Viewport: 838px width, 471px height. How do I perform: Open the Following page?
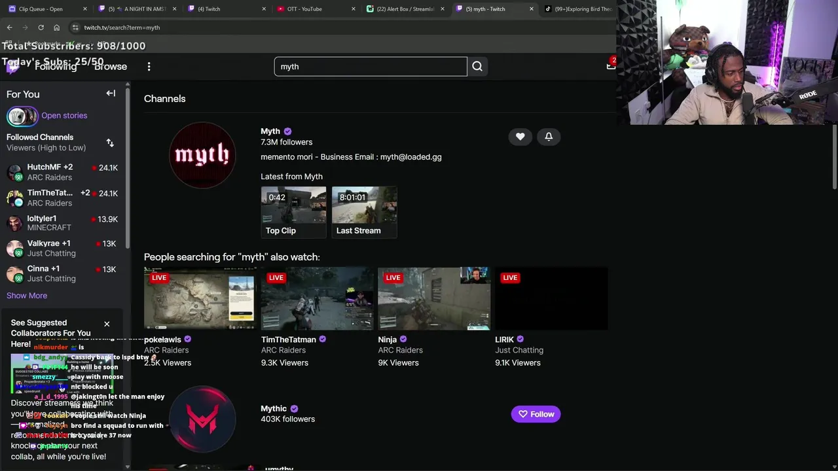click(56, 67)
